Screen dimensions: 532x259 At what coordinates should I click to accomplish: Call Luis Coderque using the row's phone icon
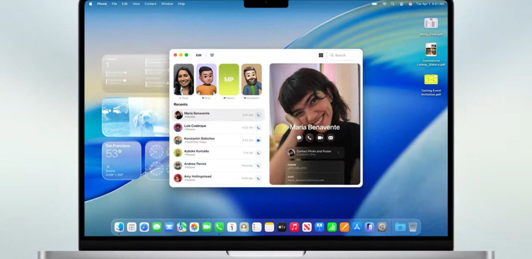pos(258,128)
